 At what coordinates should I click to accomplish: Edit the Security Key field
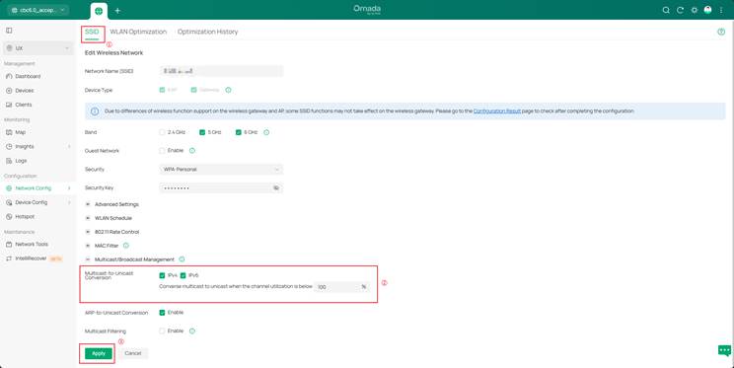tap(221, 187)
